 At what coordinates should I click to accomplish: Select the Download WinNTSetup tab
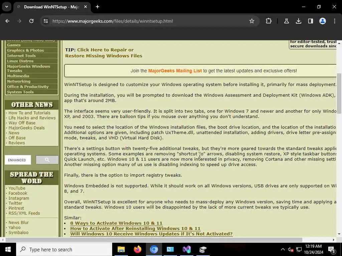[52, 7]
